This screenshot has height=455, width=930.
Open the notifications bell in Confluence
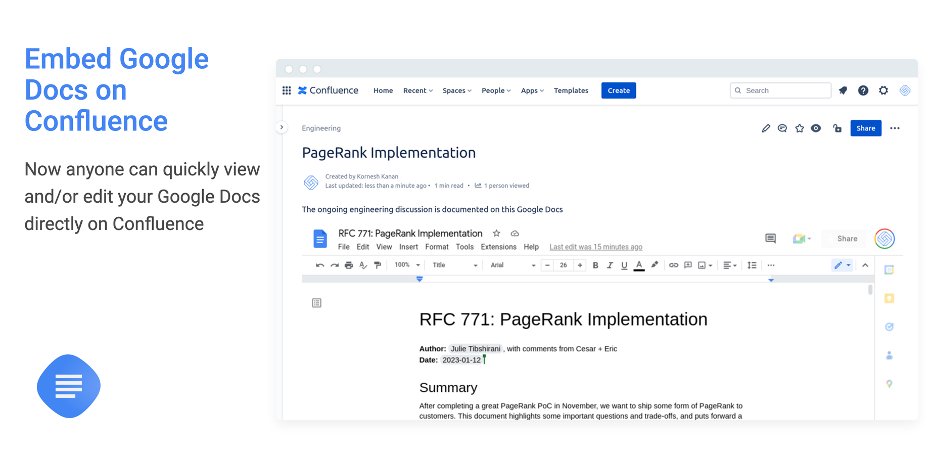(843, 90)
